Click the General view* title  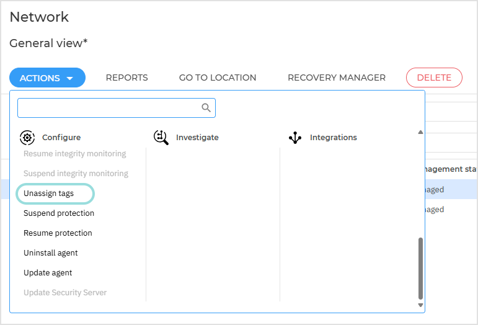(48, 43)
